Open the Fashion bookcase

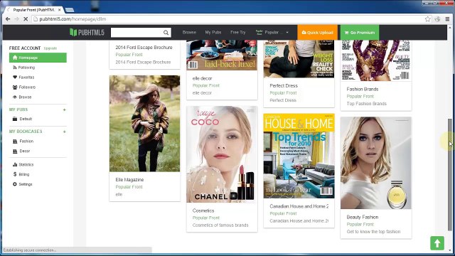(23, 141)
